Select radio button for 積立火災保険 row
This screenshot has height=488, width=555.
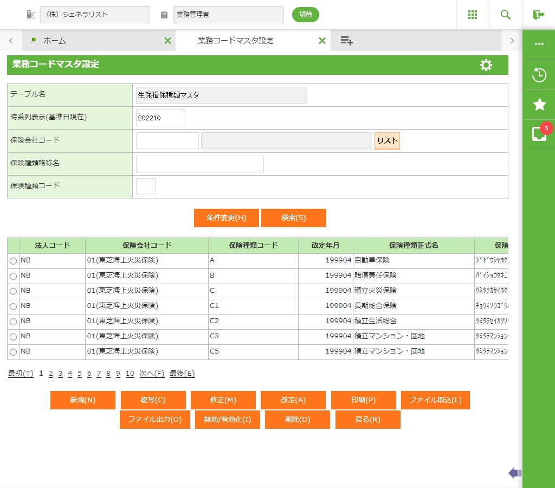[14, 292]
